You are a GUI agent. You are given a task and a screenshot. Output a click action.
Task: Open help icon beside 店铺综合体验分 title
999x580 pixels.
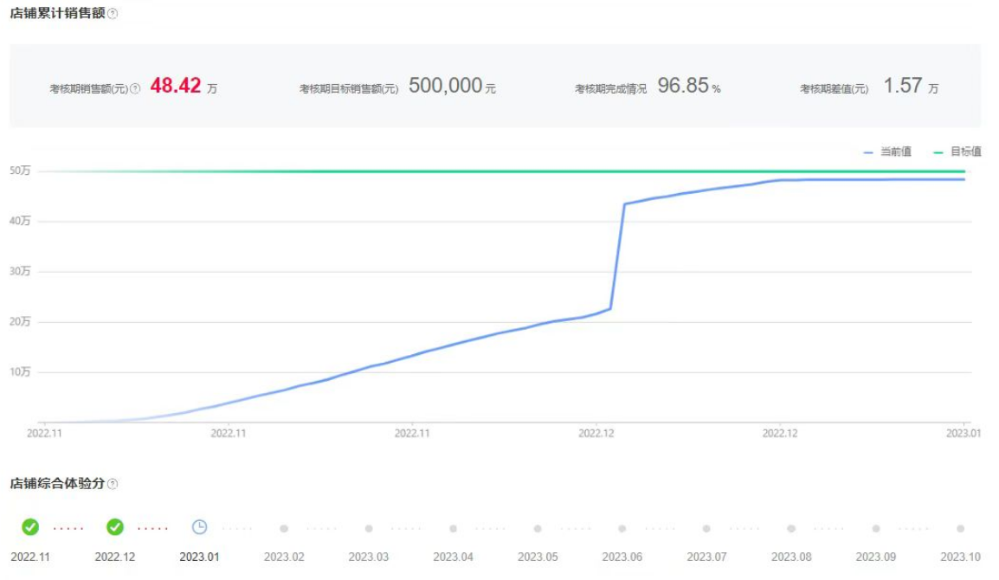pos(113,484)
